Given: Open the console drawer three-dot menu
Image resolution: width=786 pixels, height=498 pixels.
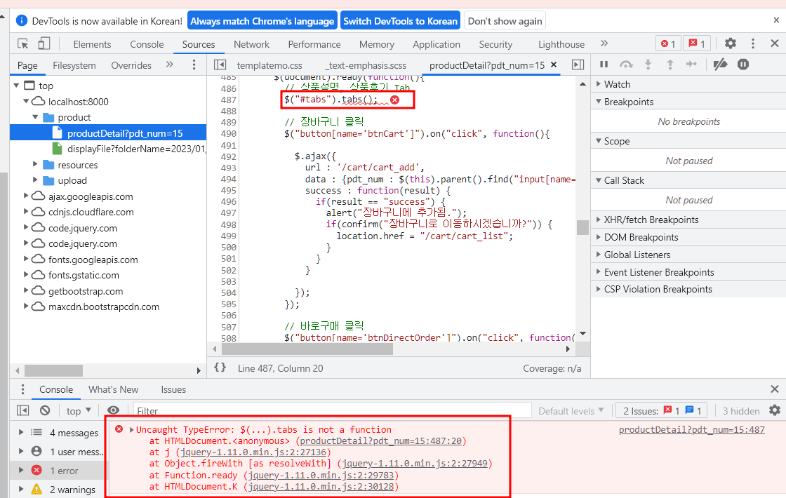Looking at the screenshot, I should tap(22, 389).
